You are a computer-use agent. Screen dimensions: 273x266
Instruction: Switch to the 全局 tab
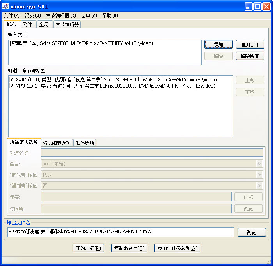coord(45,25)
